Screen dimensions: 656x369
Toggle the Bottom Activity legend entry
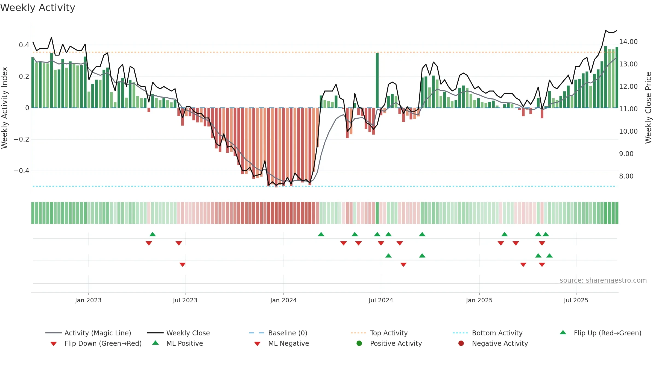pyautogui.click(x=488, y=333)
